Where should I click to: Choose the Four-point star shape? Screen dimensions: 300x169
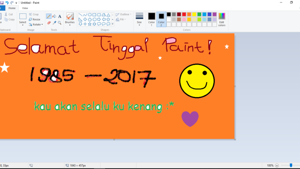[85, 24]
